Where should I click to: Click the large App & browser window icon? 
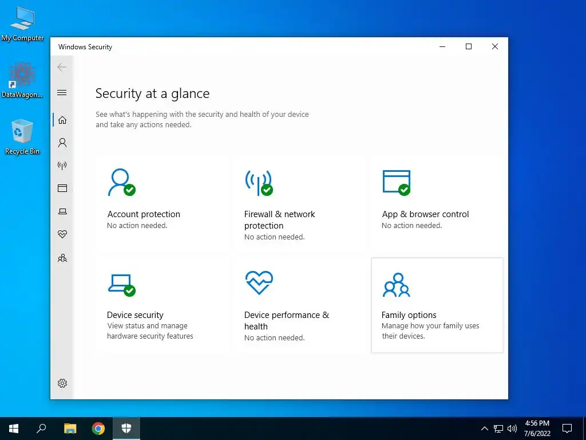(396, 183)
